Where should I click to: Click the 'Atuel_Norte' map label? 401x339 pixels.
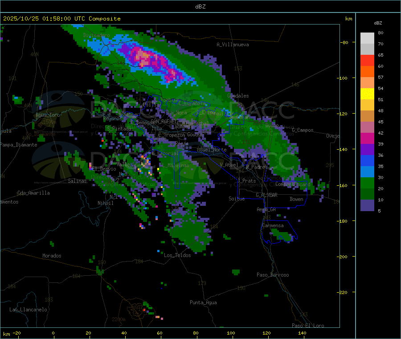coord(212,150)
